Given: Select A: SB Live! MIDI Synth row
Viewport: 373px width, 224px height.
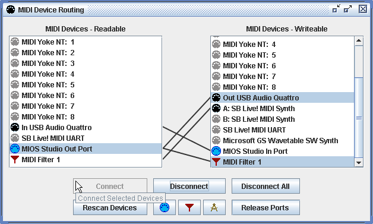Looking at the screenshot, I should [283, 108].
